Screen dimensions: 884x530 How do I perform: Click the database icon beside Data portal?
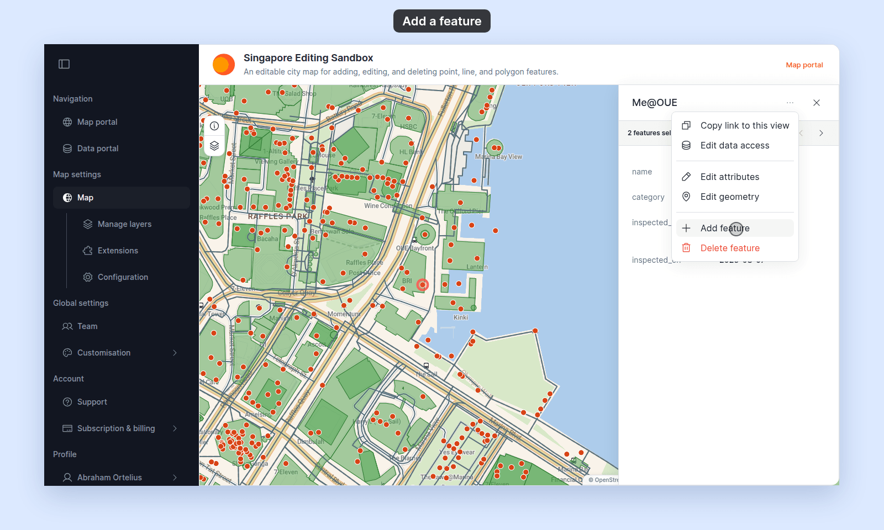pyautogui.click(x=67, y=149)
